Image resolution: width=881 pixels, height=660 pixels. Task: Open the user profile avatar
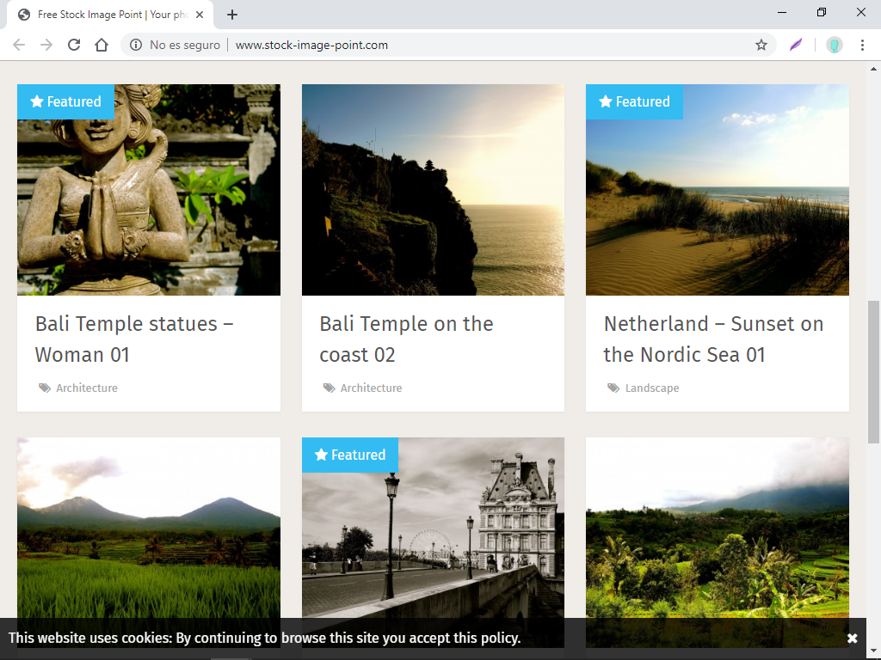pos(835,45)
